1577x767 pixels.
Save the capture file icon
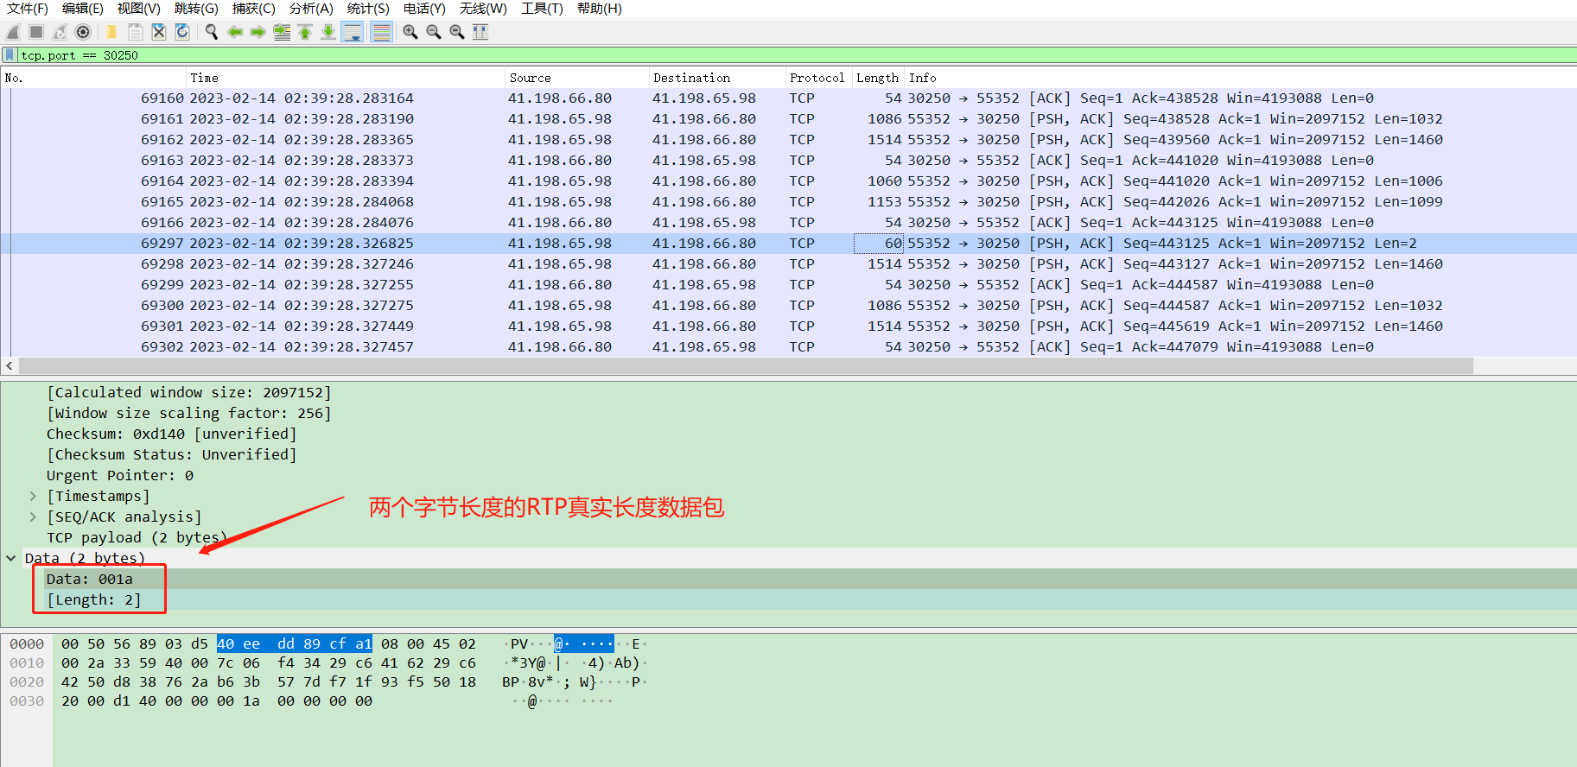click(136, 32)
